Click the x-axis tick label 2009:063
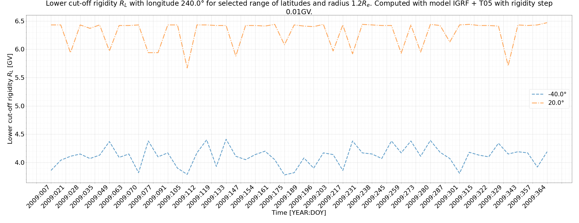This screenshot has width=579, height=223. (111, 197)
